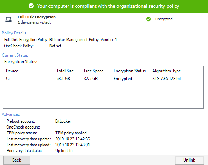The height and width of the screenshot is (165, 208).
Task: Sort by Encryption Status column header
Action: pyautogui.click(x=131, y=71)
